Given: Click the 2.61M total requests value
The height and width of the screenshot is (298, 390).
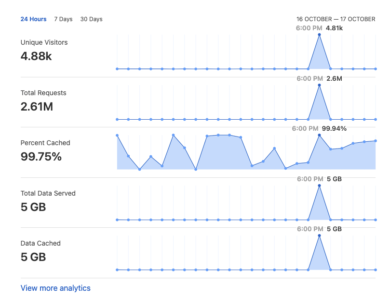Looking at the screenshot, I should [x=37, y=107].
